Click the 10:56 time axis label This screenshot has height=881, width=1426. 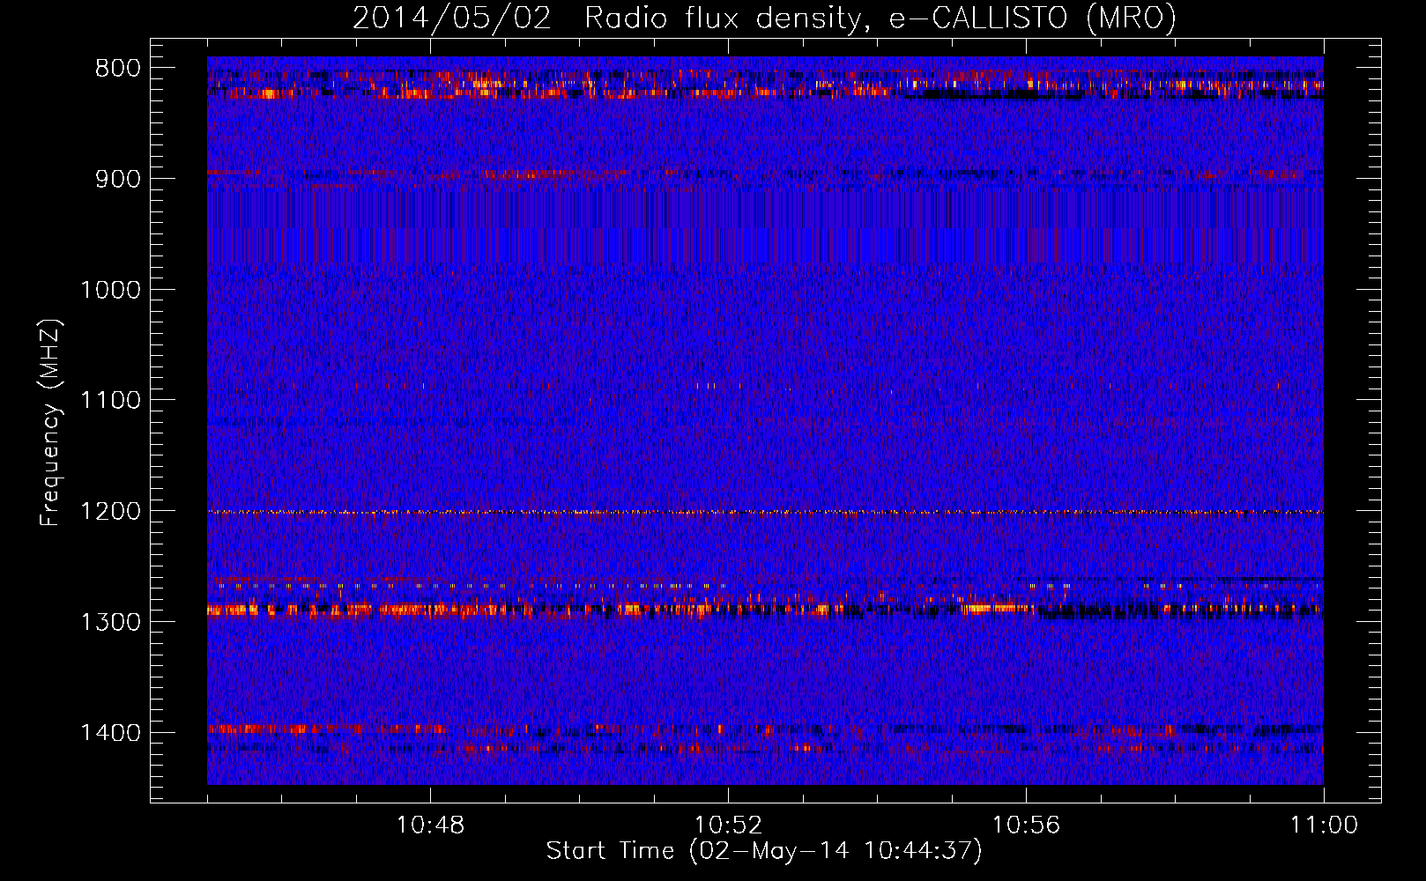[1026, 825]
